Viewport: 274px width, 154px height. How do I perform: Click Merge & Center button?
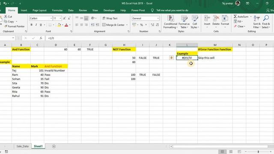113,25
